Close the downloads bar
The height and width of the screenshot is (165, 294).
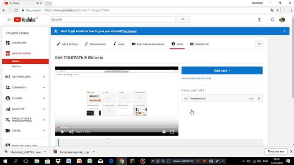(x=291, y=151)
